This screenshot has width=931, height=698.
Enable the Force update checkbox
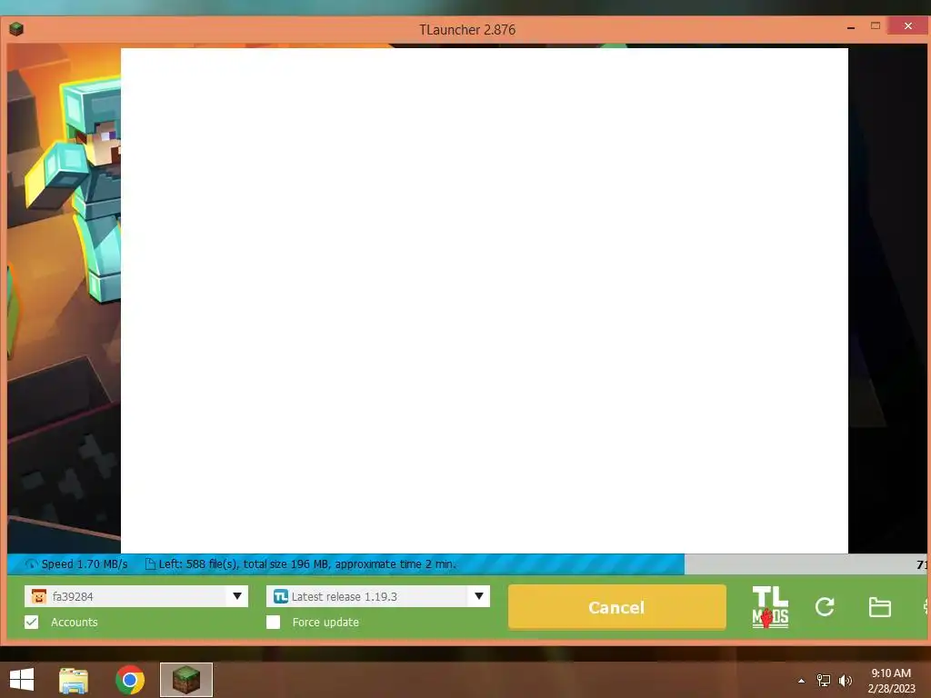(273, 622)
